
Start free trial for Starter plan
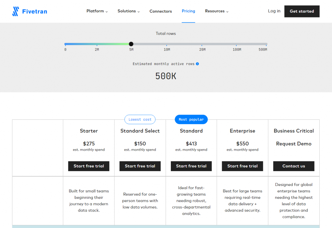pos(89,166)
